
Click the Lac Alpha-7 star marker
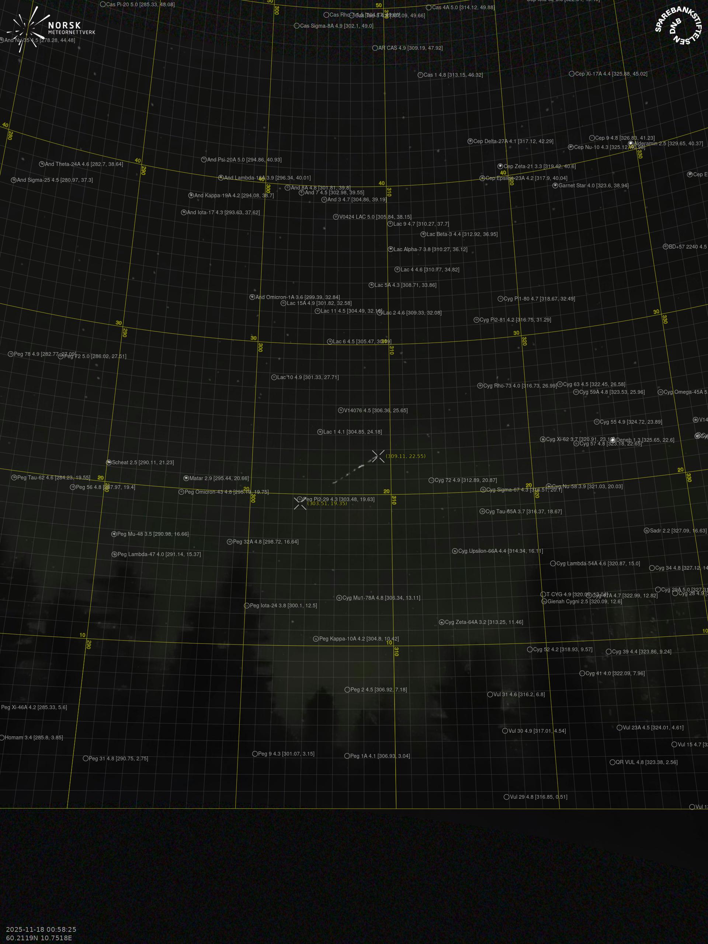point(391,249)
